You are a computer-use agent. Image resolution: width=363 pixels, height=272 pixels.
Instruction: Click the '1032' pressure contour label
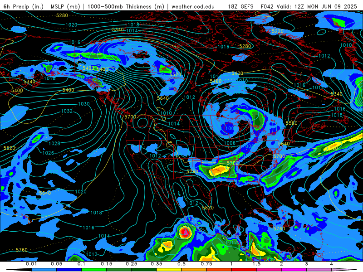click(x=67, y=111)
